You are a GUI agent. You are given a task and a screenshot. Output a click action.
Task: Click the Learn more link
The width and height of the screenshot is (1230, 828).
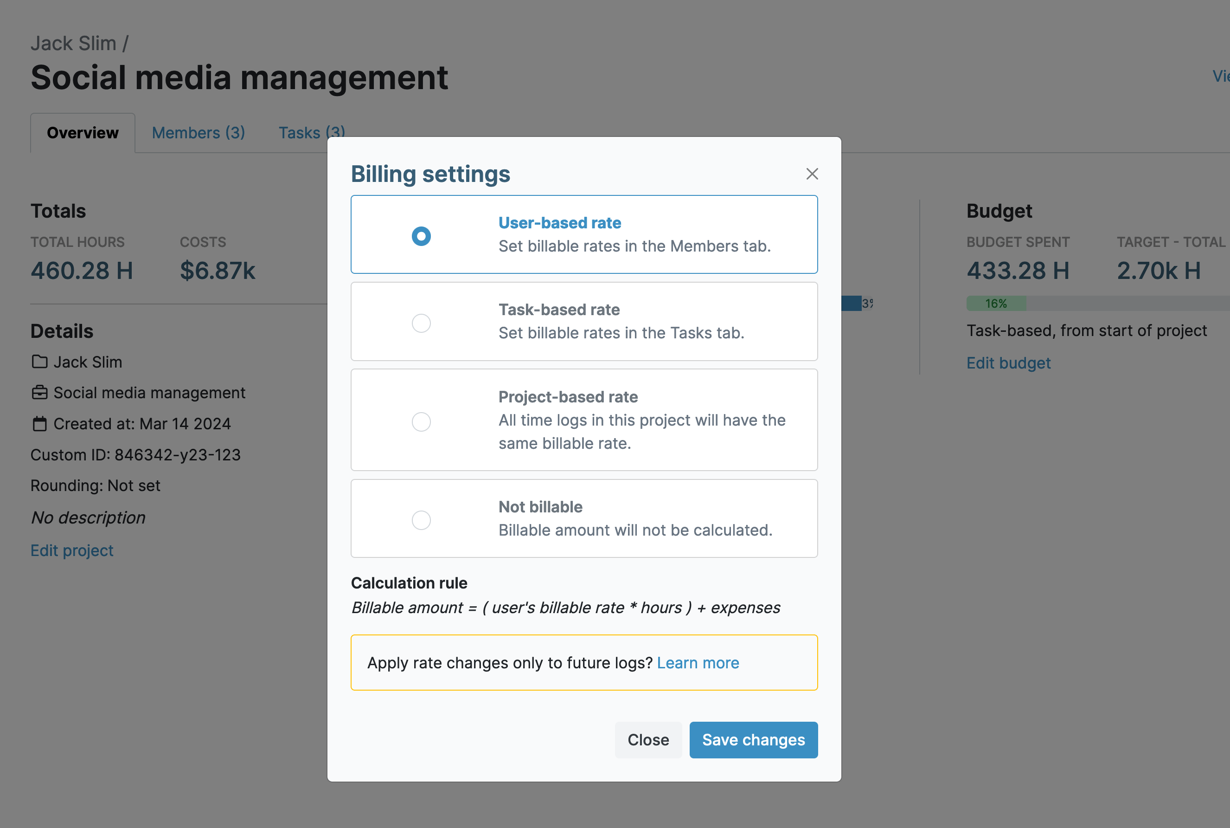pos(698,663)
